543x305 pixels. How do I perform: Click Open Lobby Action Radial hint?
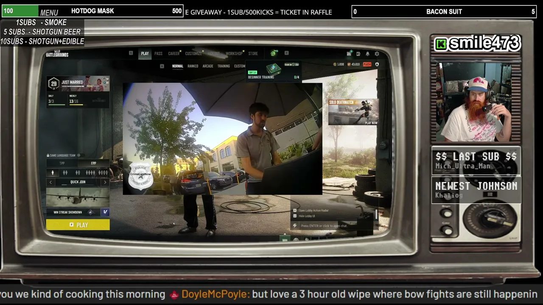[311, 211]
